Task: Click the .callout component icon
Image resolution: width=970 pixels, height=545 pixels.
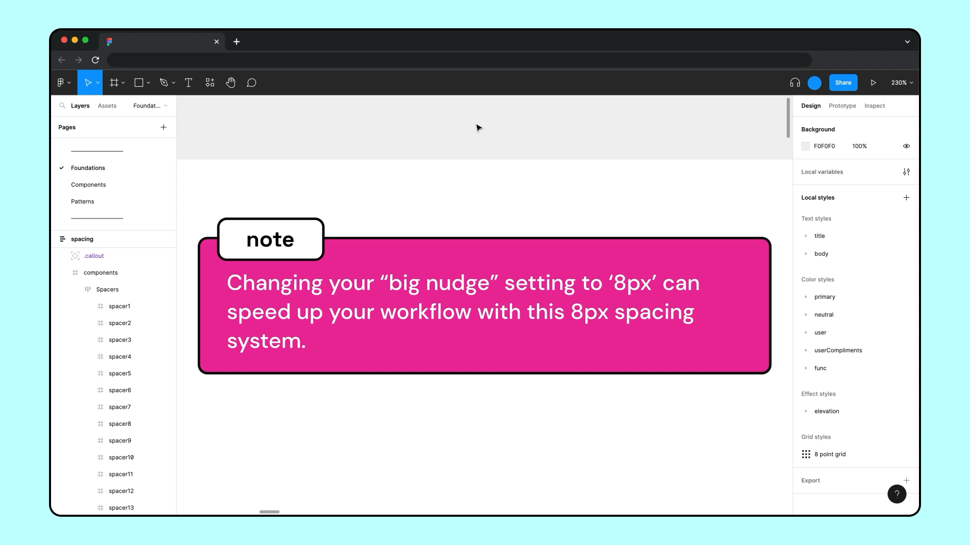Action: (x=75, y=256)
